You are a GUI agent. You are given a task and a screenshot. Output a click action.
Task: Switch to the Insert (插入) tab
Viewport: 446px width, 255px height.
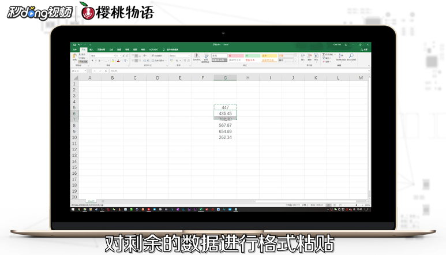[x=91, y=50]
